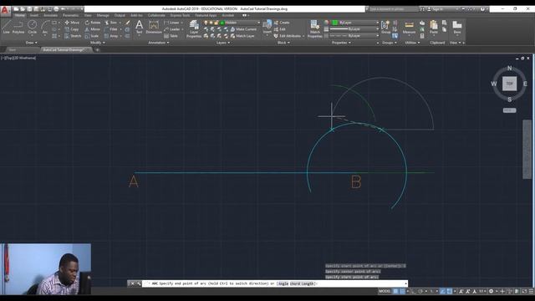This screenshot has width=535, height=301.
Task: Select the Polyline tool
Action: (x=18, y=27)
